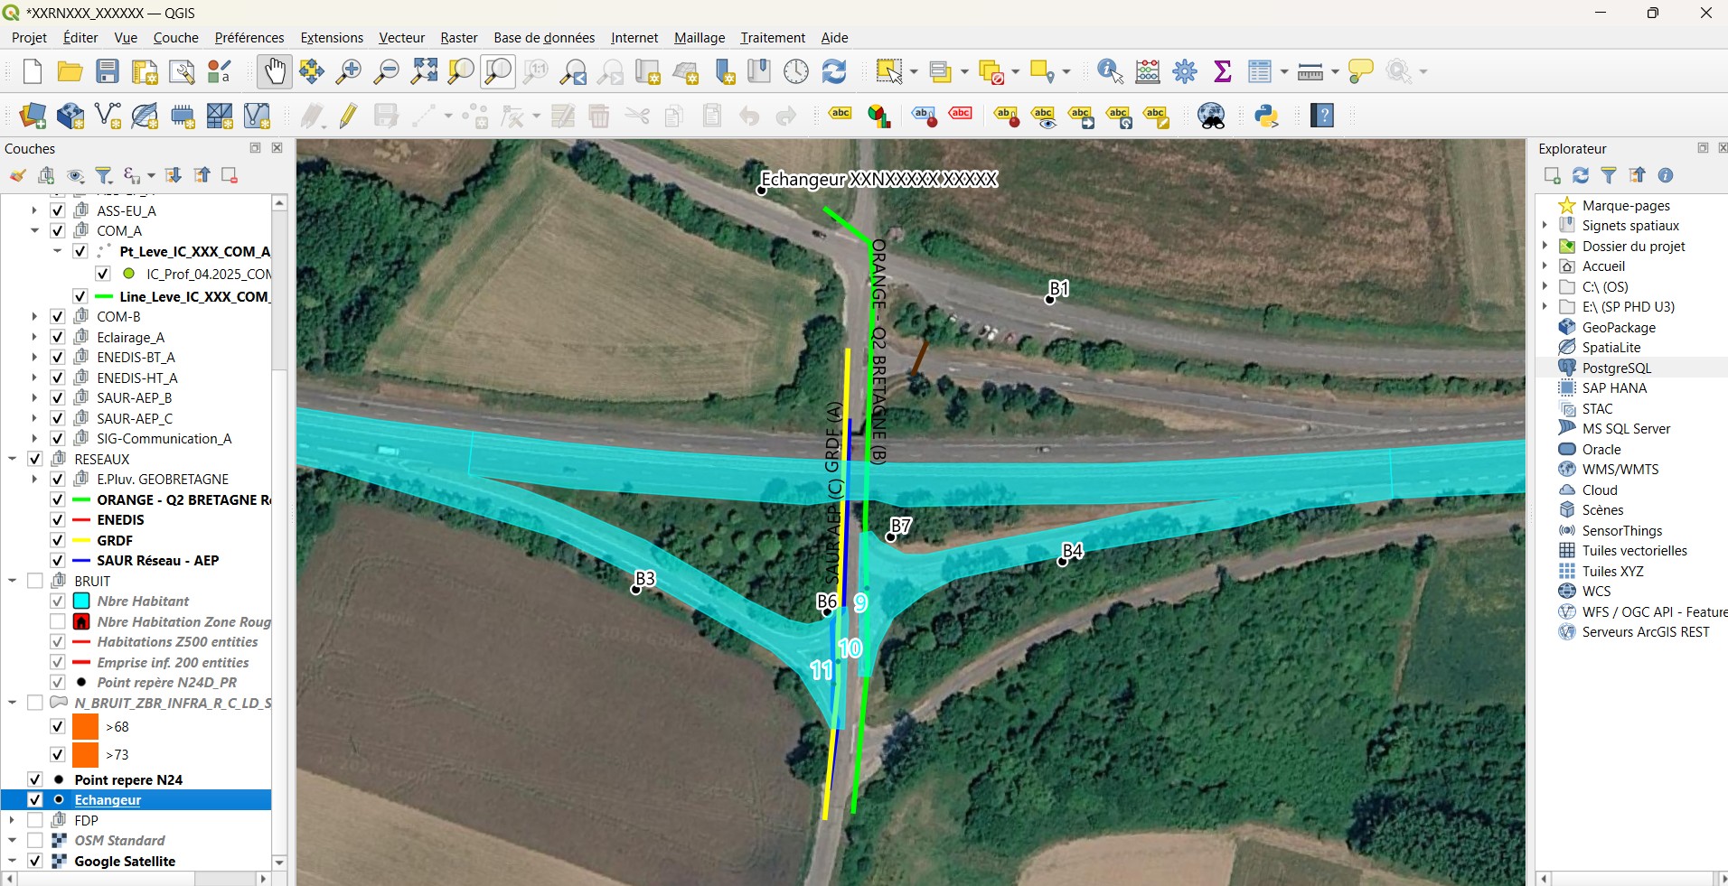
Task: Open the Processing Toolbox gear icon
Action: tap(1185, 71)
